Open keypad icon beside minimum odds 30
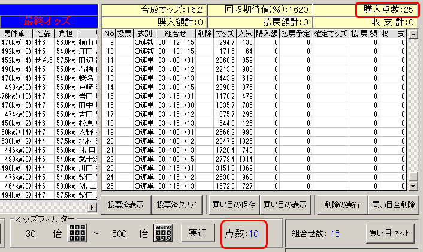Image resolution: width=423 pixels, height=252 pixels. (x=78, y=233)
